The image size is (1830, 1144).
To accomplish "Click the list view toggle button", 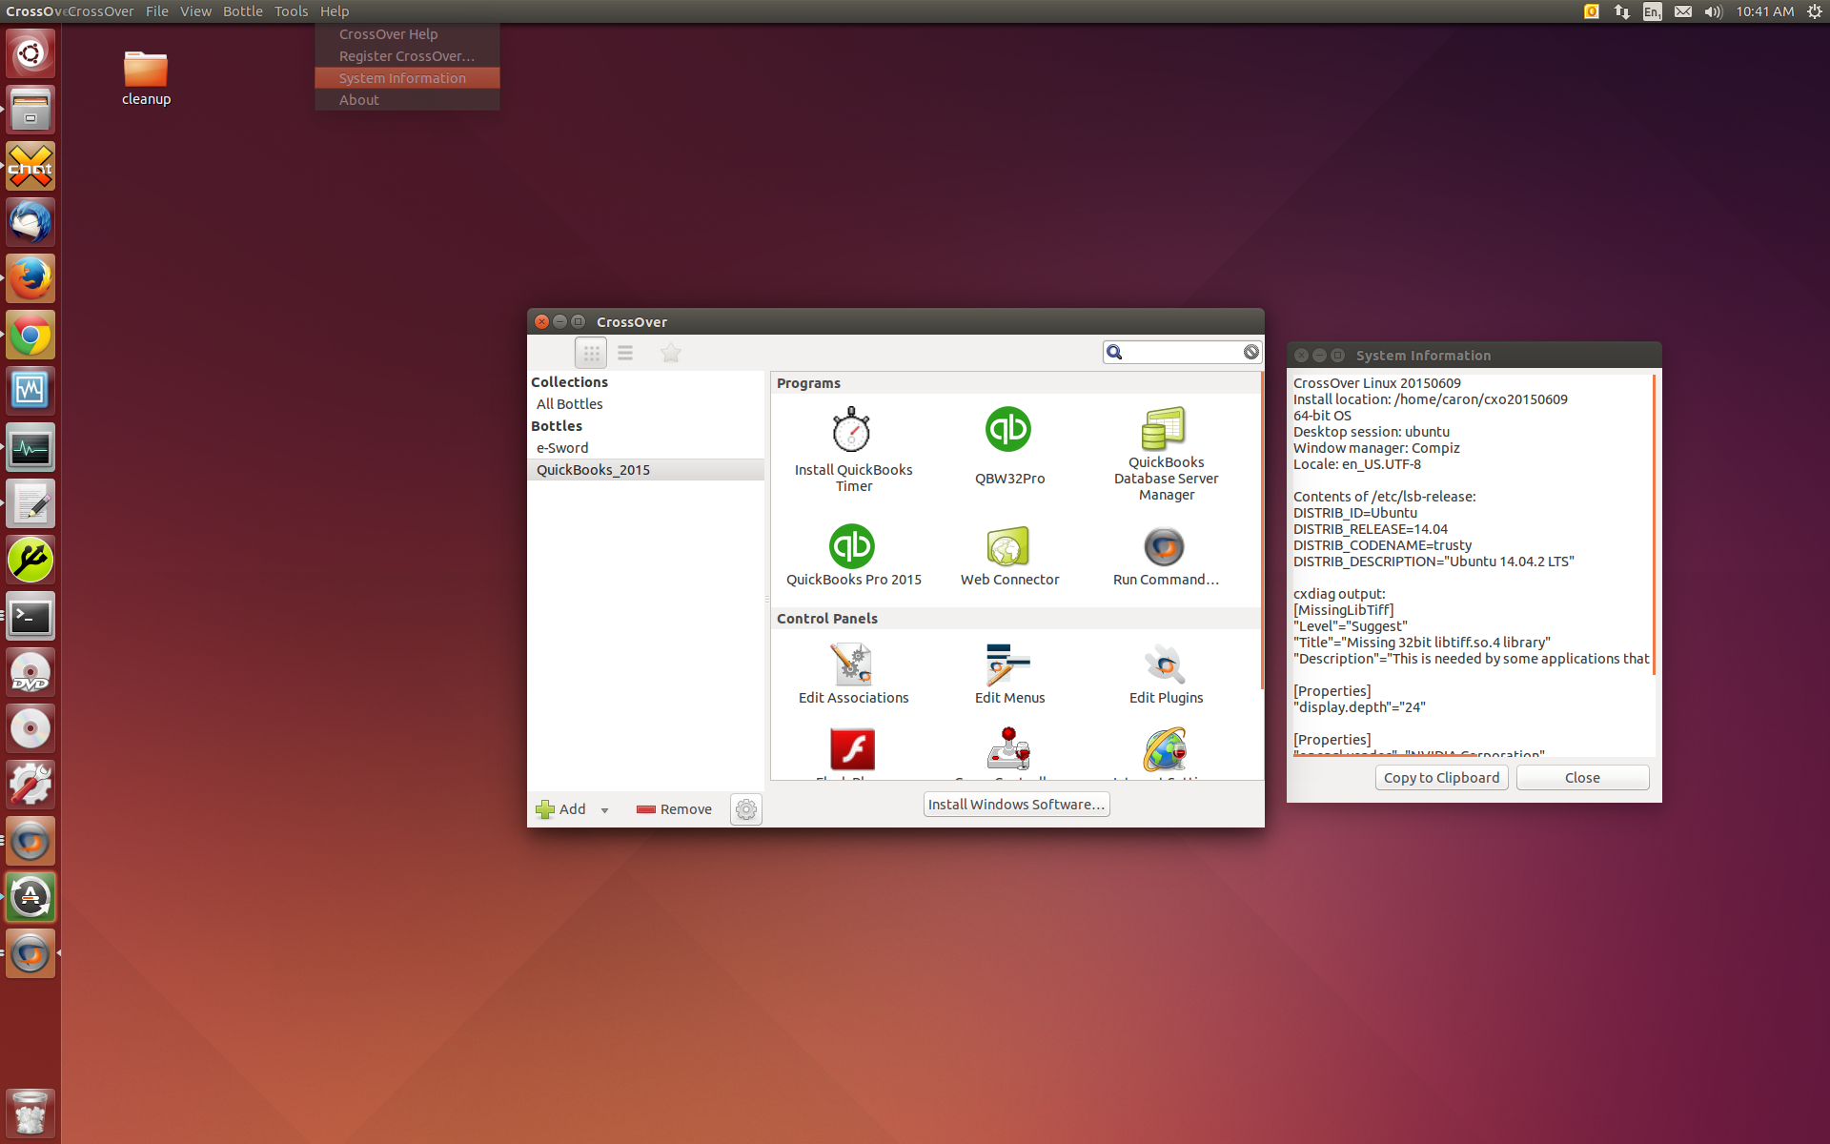I will tap(624, 352).
